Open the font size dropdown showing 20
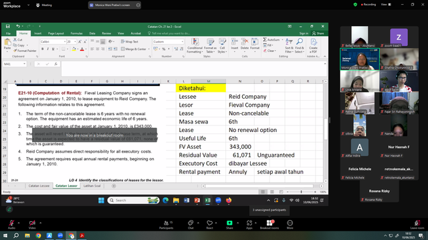 point(75,41)
